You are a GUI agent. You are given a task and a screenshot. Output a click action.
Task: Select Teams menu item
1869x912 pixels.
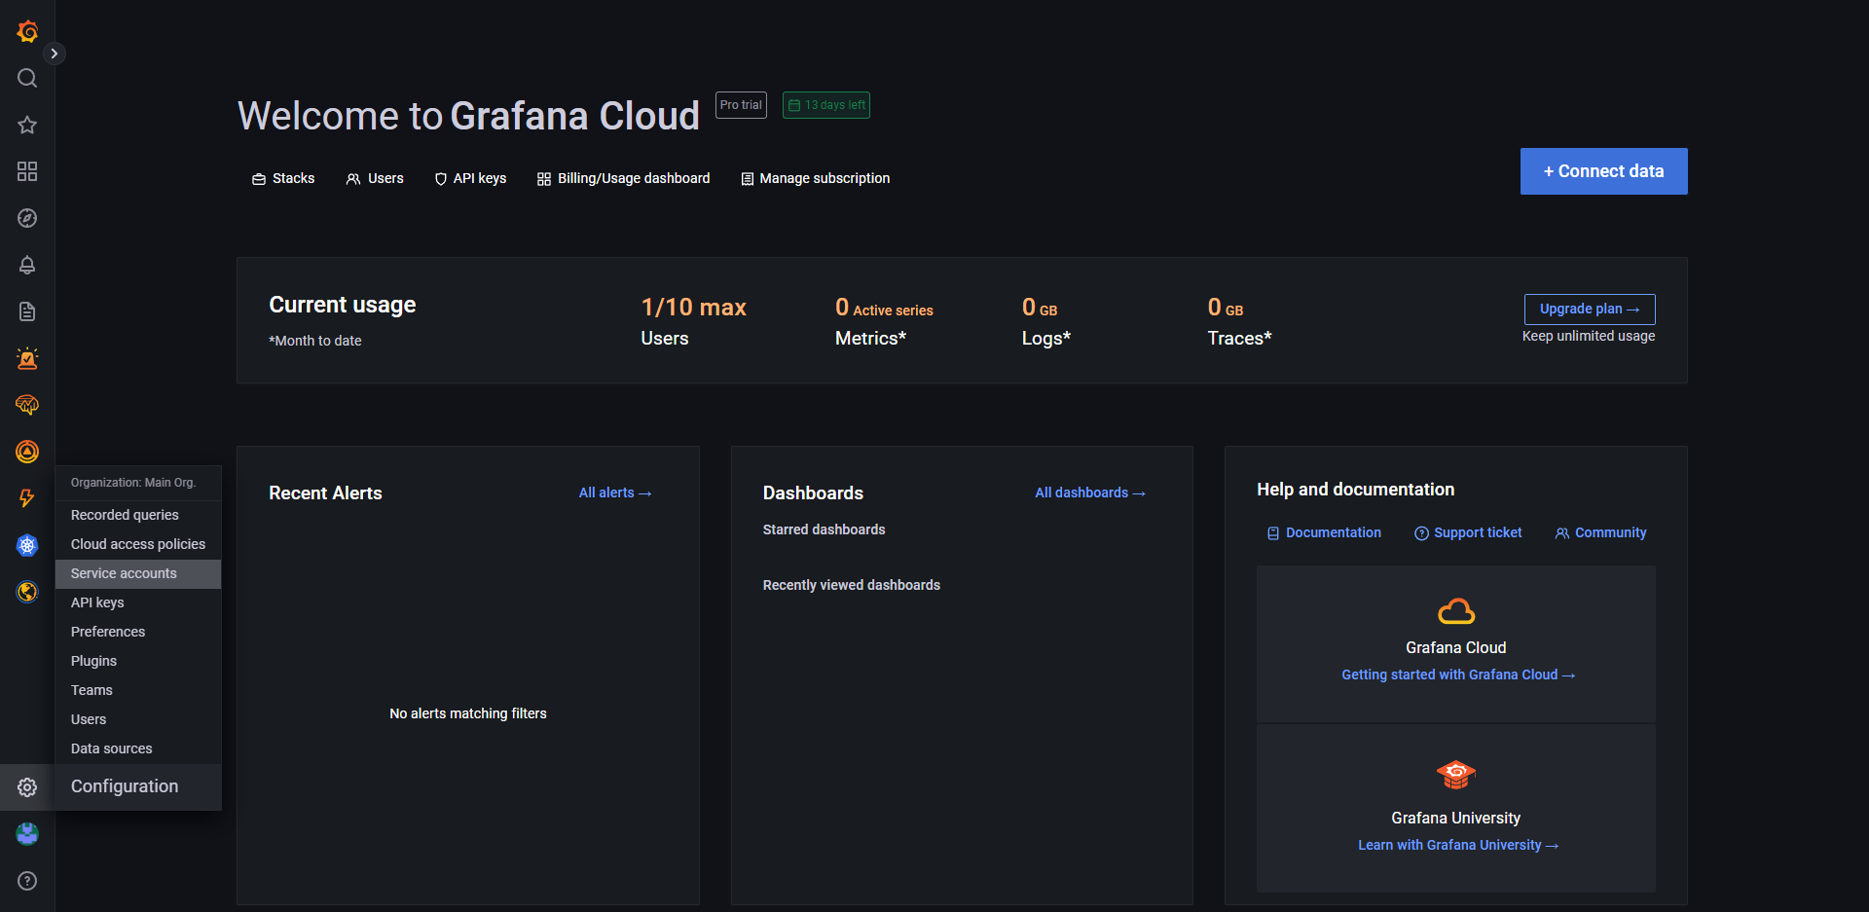click(x=138, y=690)
